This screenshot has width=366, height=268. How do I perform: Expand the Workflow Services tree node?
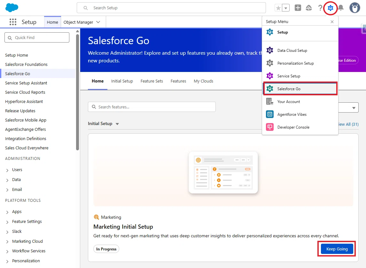coord(7,251)
